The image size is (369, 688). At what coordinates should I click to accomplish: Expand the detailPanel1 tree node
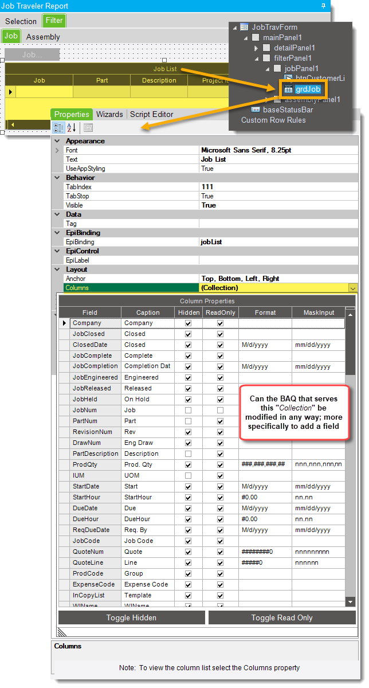pyautogui.click(x=257, y=48)
